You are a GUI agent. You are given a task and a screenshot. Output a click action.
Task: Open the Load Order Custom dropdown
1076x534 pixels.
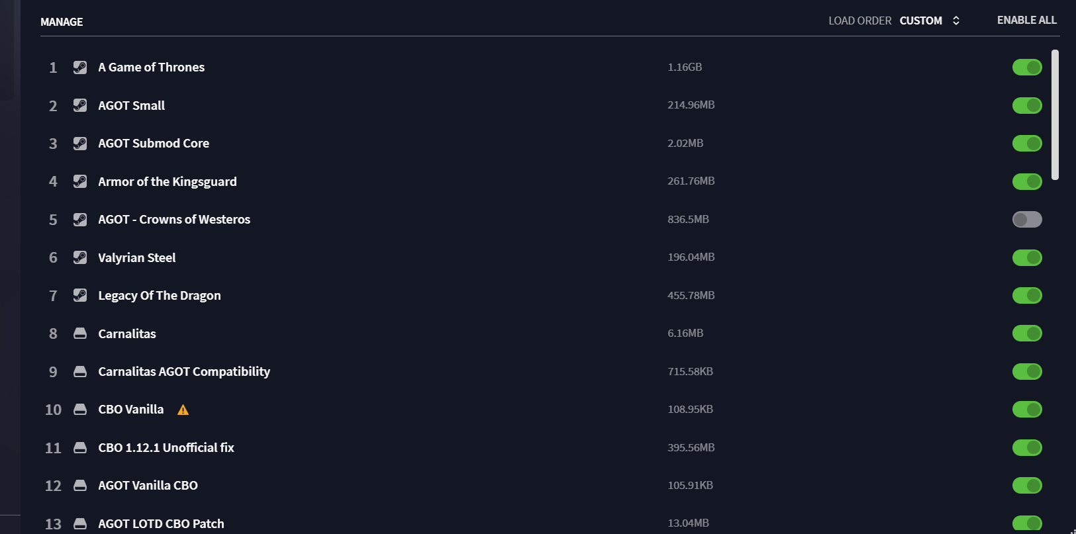(929, 21)
